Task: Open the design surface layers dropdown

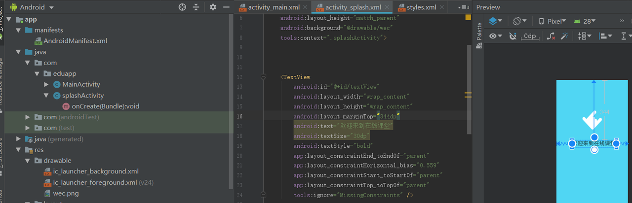Action: click(x=495, y=21)
